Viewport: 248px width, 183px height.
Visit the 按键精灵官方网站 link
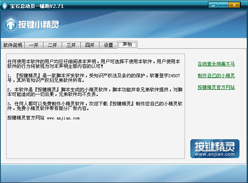[216, 87]
